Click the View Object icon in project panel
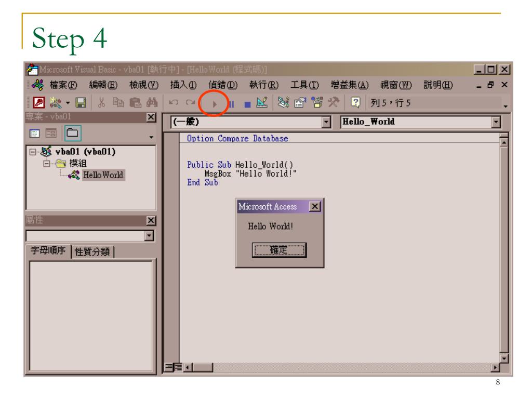Viewport: 532px width, 399px height. (51, 134)
